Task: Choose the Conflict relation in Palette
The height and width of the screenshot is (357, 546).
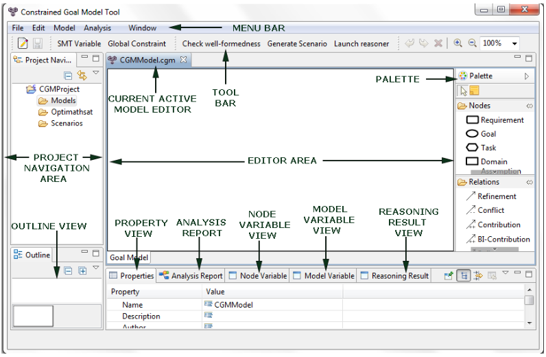Action: pyautogui.click(x=485, y=210)
